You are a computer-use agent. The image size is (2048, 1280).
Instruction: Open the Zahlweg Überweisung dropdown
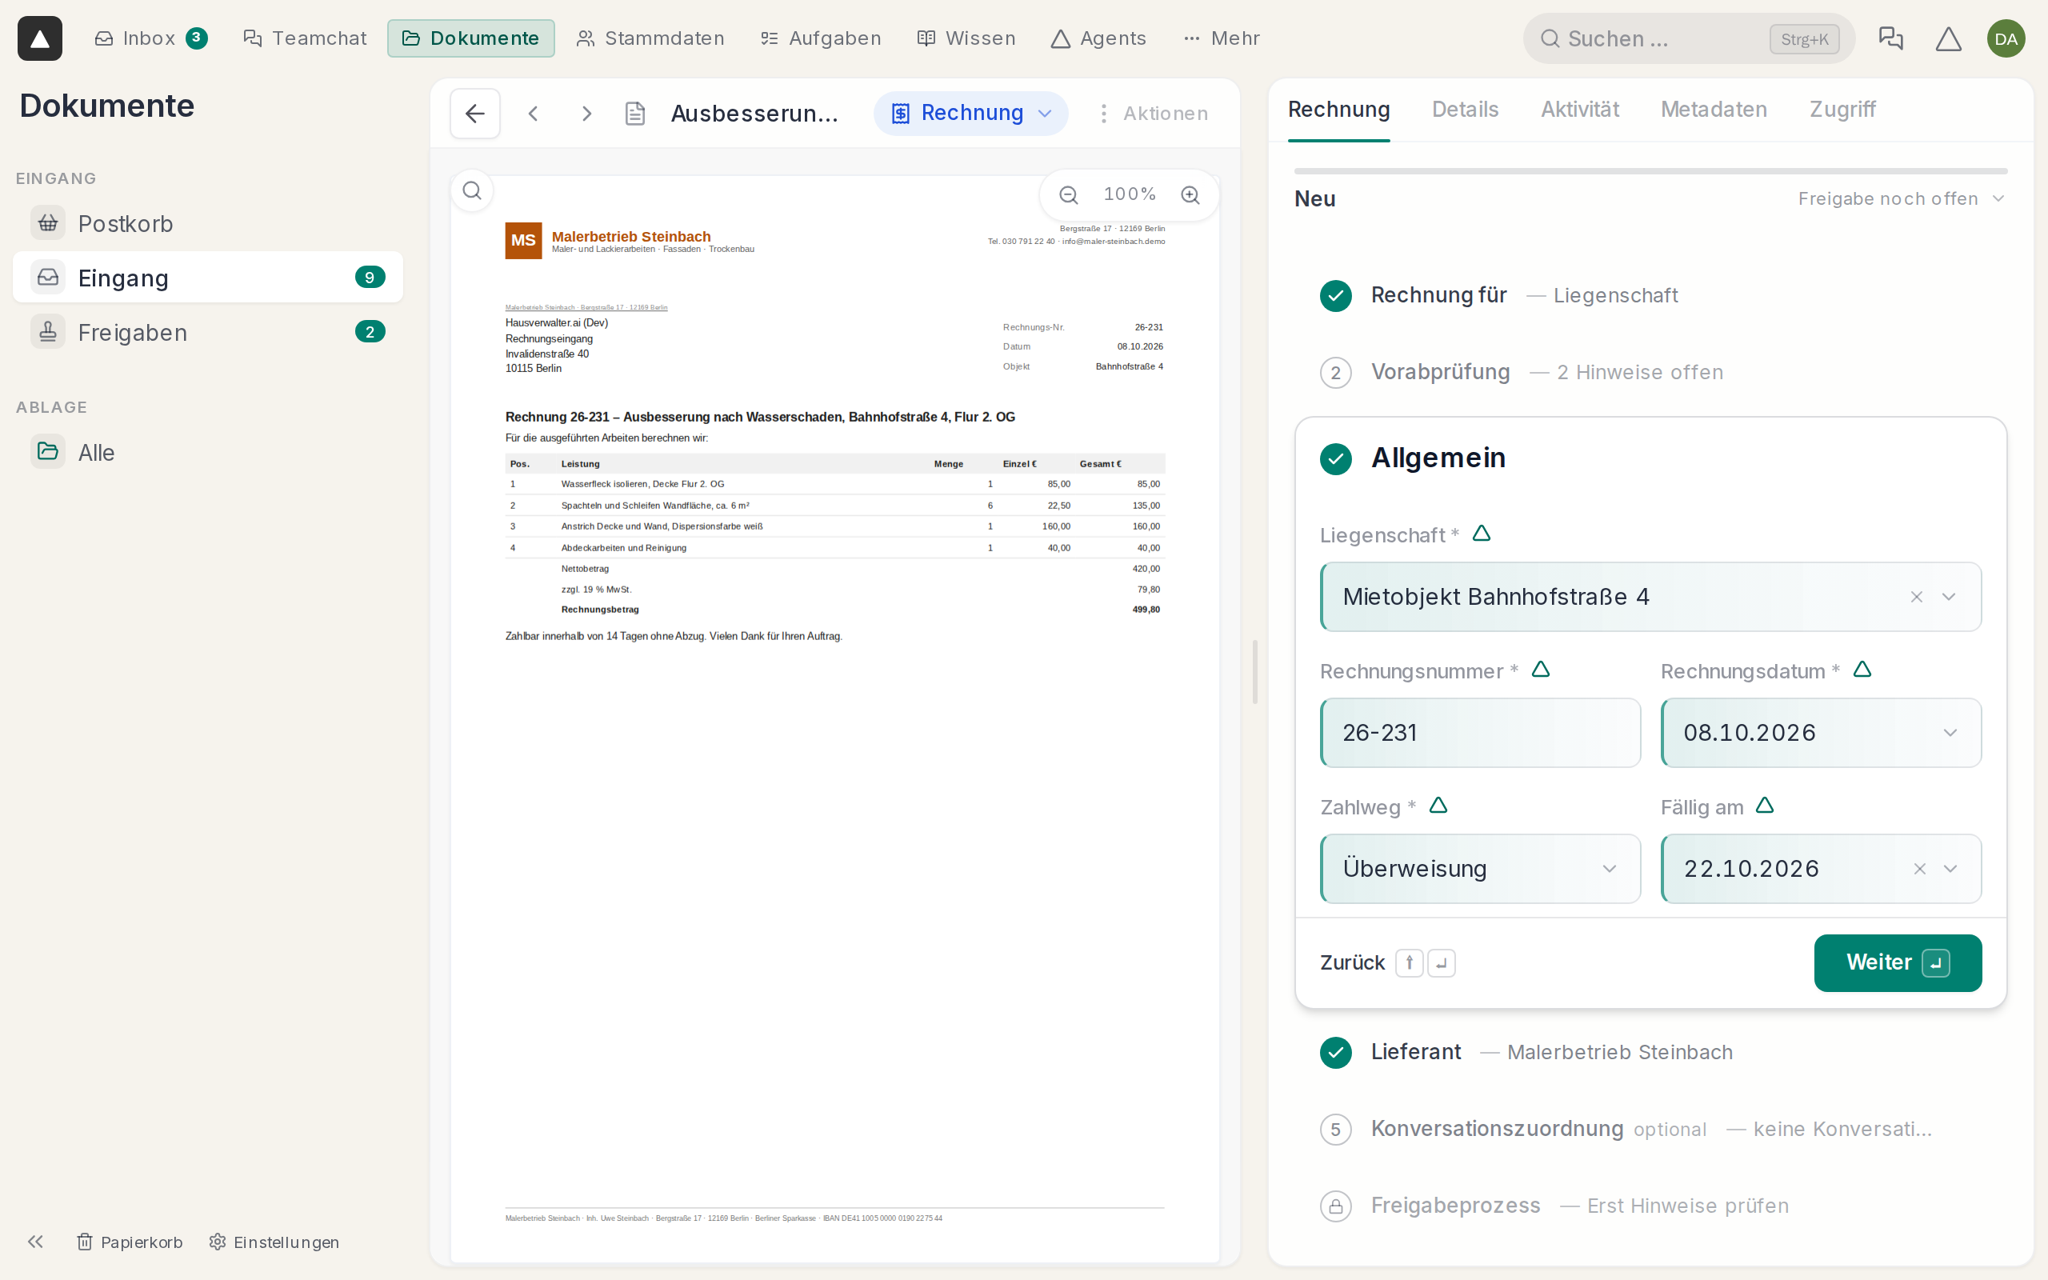tap(1480, 869)
